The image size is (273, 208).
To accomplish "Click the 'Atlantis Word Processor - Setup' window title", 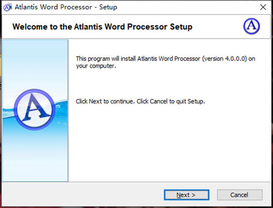I will [66, 7].
